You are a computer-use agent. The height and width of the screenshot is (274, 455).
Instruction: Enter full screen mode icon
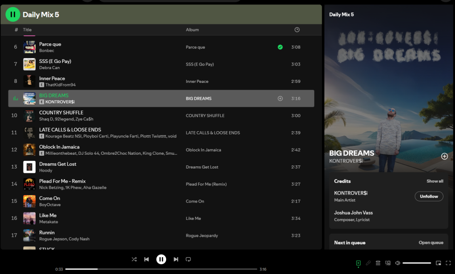click(448, 263)
